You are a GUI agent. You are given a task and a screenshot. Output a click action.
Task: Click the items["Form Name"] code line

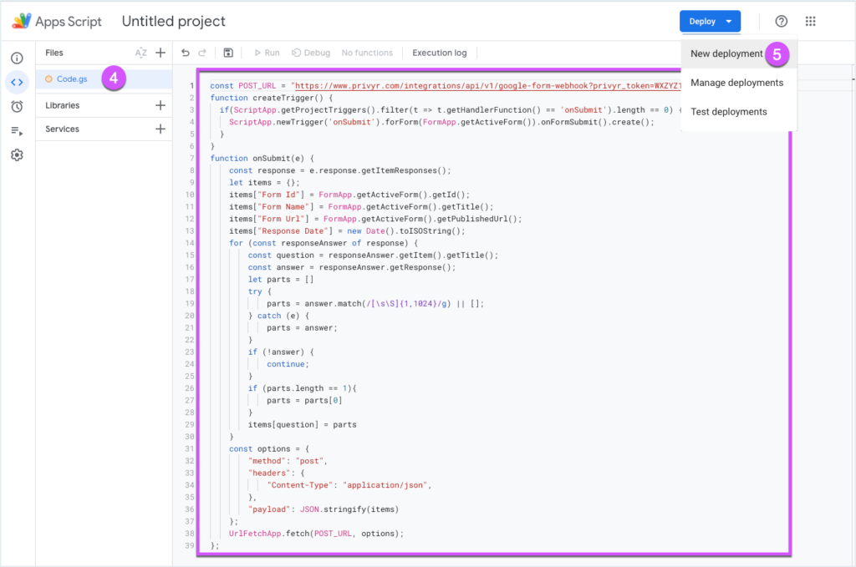pyautogui.click(x=361, y=206)
